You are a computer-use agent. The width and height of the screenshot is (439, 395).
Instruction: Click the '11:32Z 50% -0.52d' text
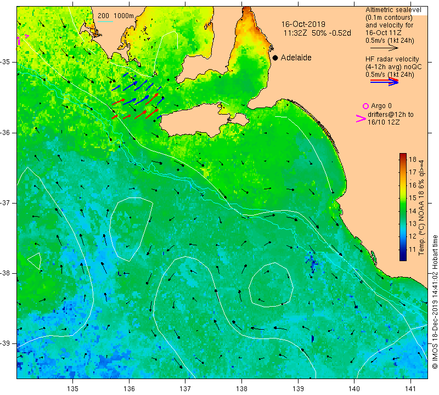coord(317,33)
